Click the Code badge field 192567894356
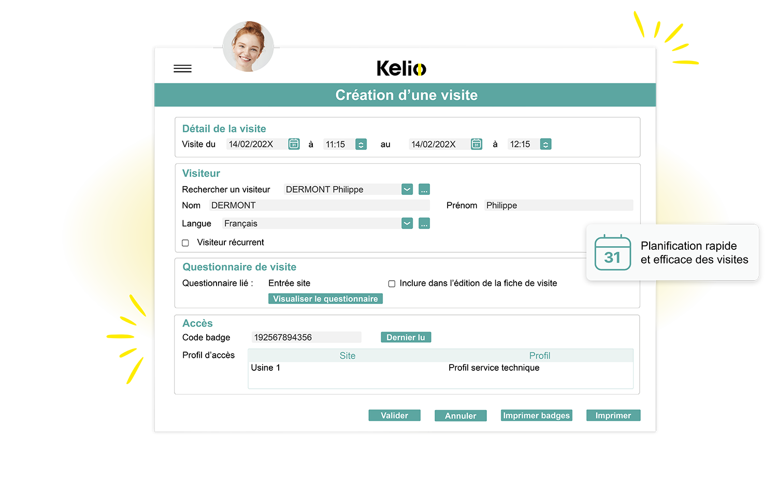Screen dimensions: 777x486 [307, 337]
